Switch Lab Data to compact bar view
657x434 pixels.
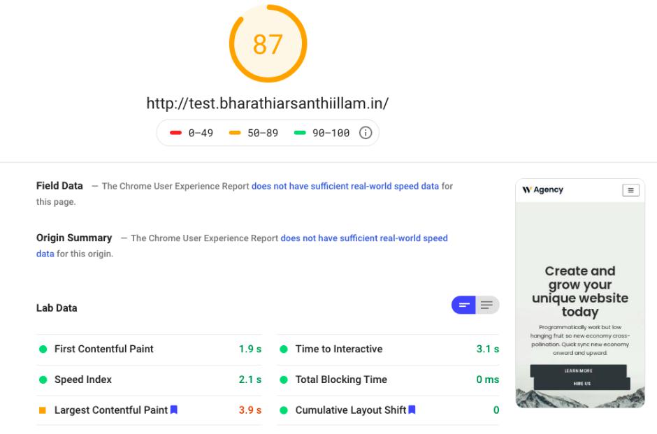(x=463, y=305)
